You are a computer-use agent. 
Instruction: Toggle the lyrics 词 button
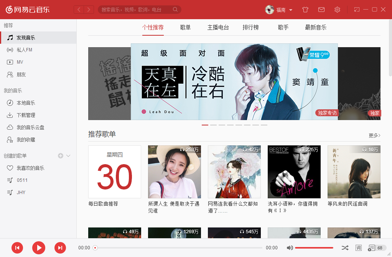tap(359, 248)
